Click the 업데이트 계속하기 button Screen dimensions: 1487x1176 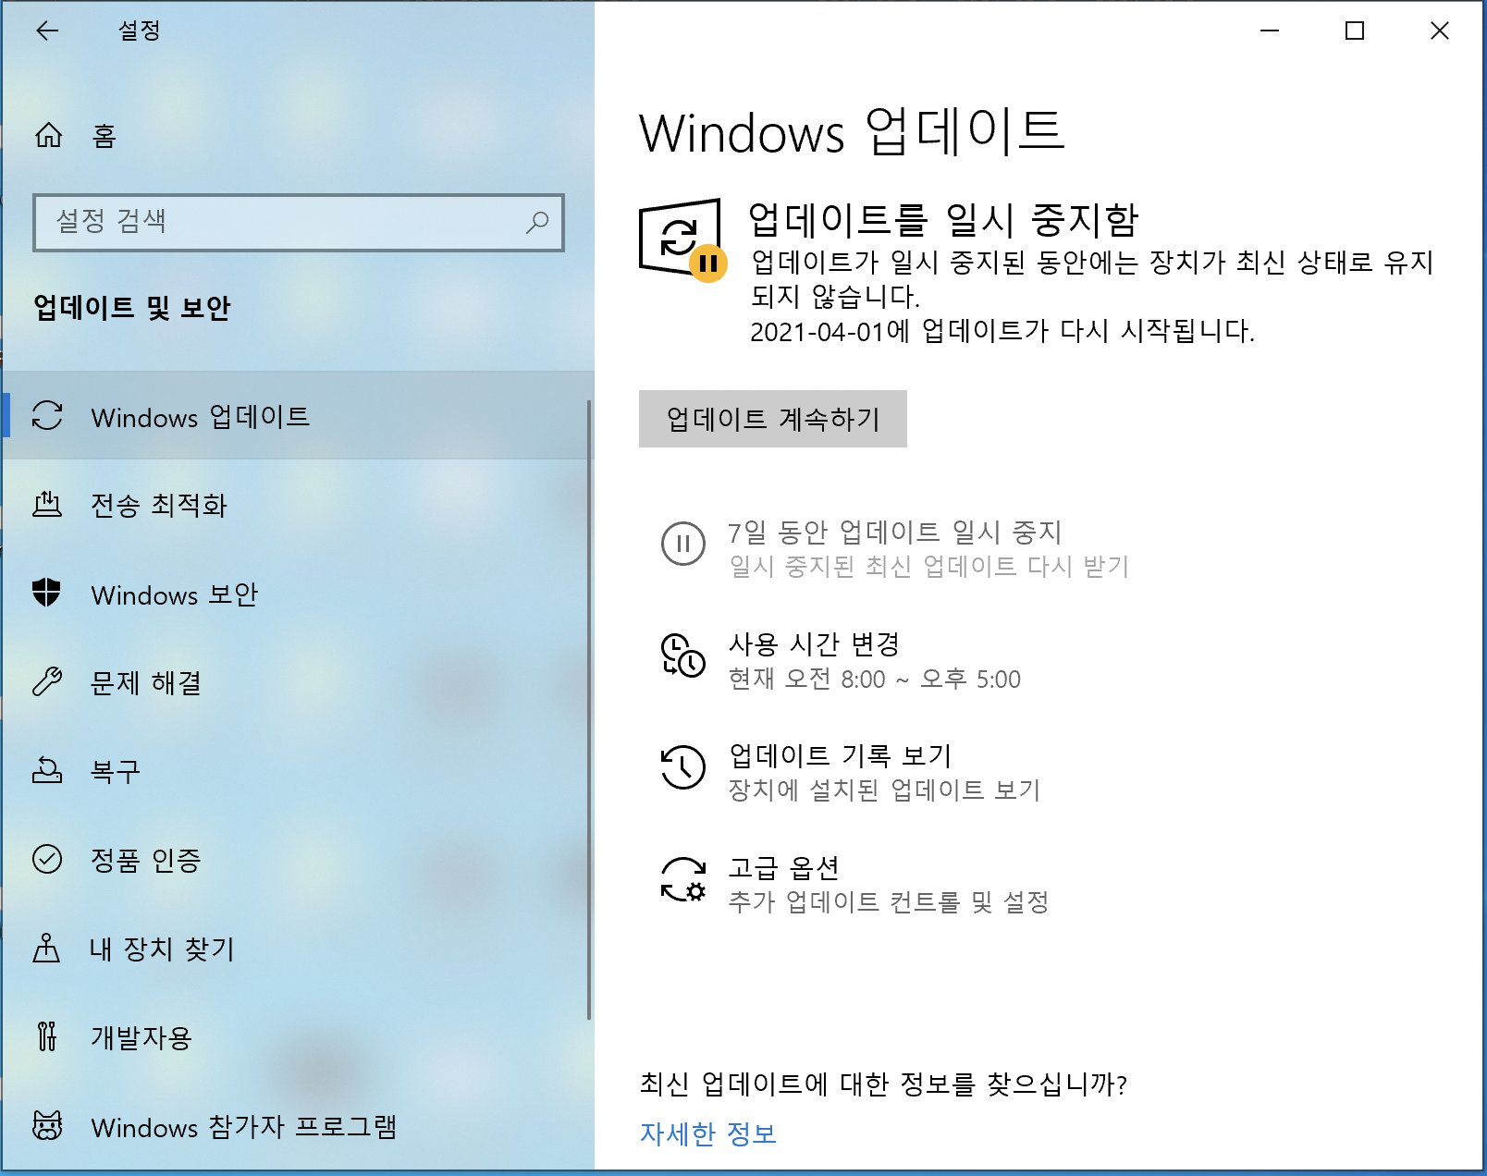tap(773, 419)
